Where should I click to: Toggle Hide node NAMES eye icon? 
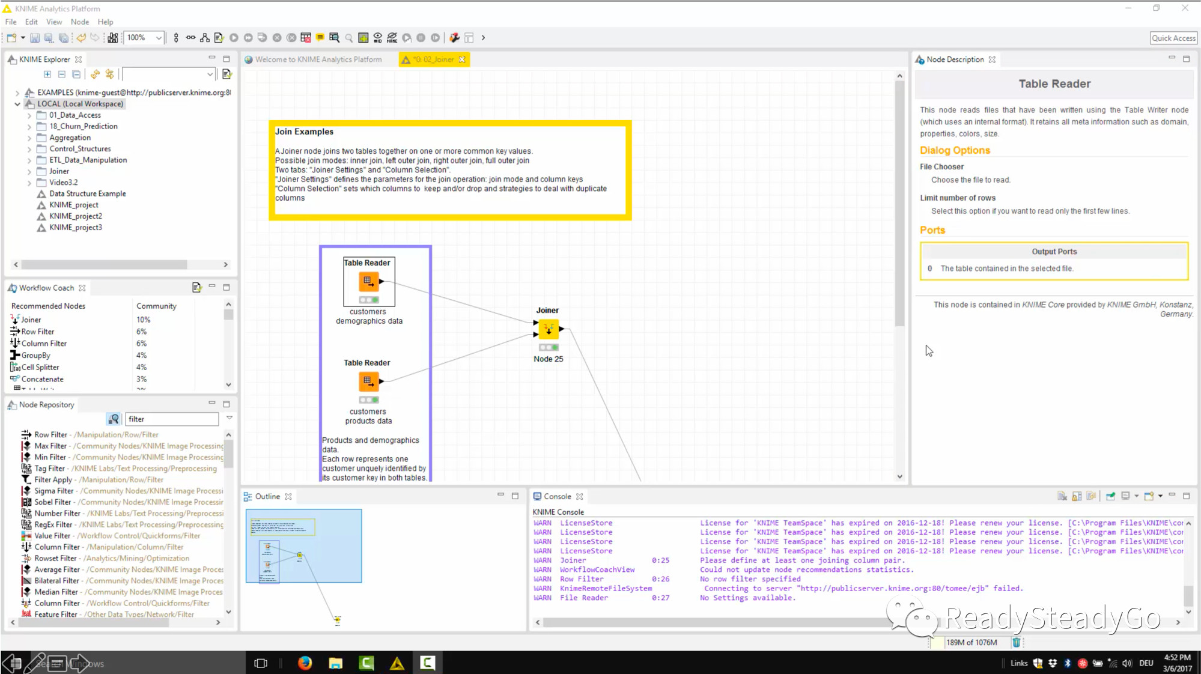click(392, 38)
